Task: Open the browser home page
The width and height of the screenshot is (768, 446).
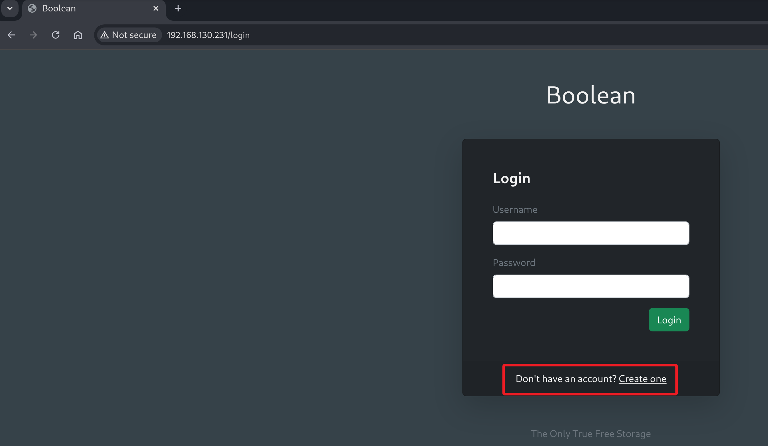Action: tap(78, 35)
